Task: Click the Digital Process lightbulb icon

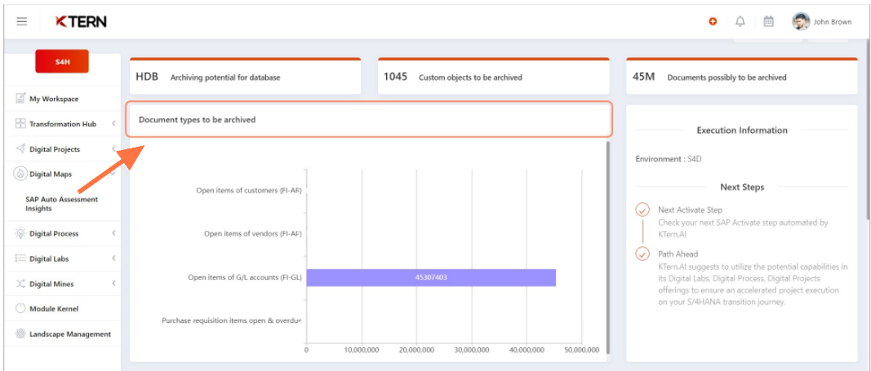Action: [20, 233]
